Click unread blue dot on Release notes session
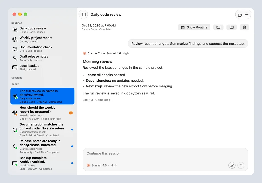 tap(72, 146)
